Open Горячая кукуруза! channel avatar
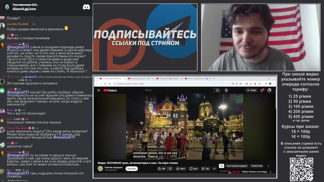 click(100, 169)
